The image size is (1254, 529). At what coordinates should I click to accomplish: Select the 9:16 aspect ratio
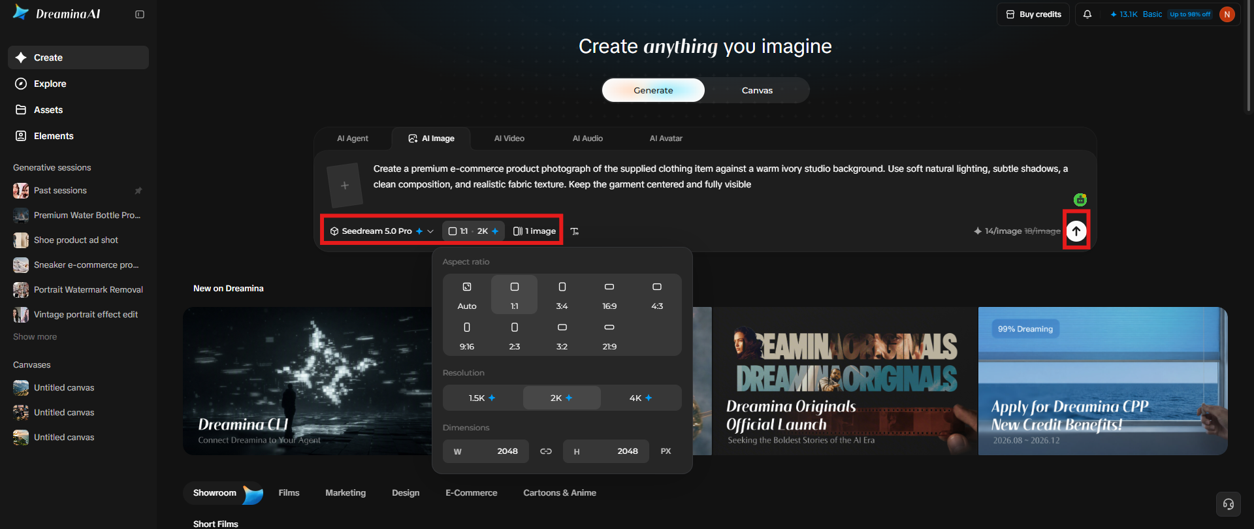(x=467, y=336)
